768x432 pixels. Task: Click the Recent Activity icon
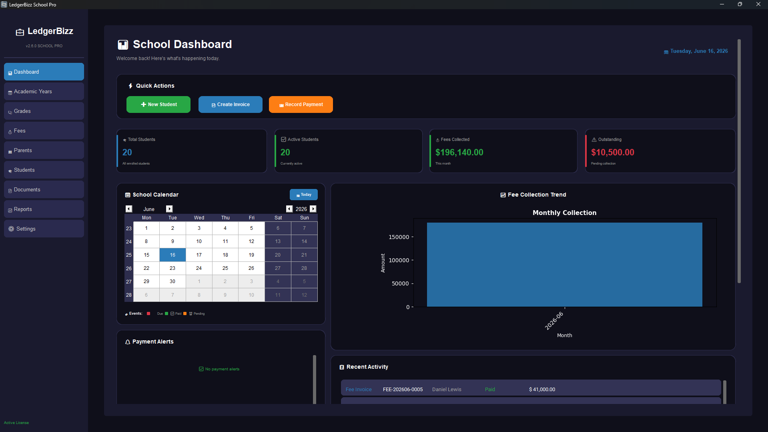click(x=342, y=367)
